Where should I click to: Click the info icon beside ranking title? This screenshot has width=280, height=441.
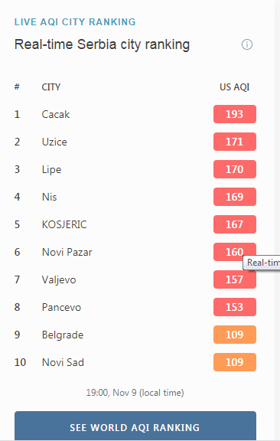coord(247,44)
